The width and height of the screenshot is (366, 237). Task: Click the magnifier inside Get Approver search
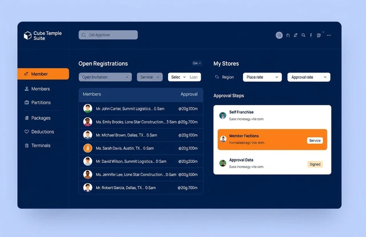click(83, 35)
